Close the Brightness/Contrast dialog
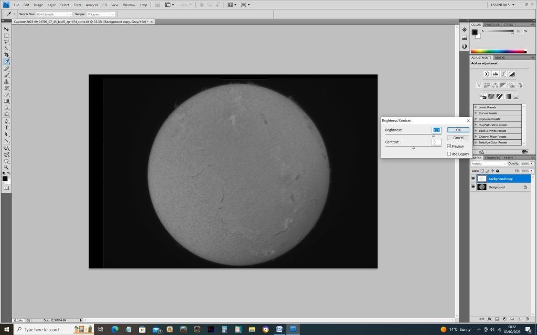This screenshot has height=335, width=537. click(468, 121)
